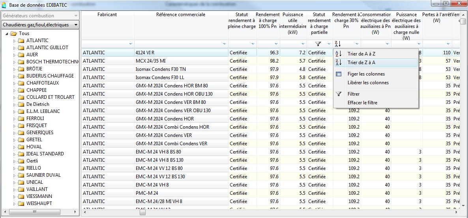The width and height of the screenshot is (468, 218).
Task: Select BOSCH THERMOTECHNO folder in tree
Action: point(52,62)
